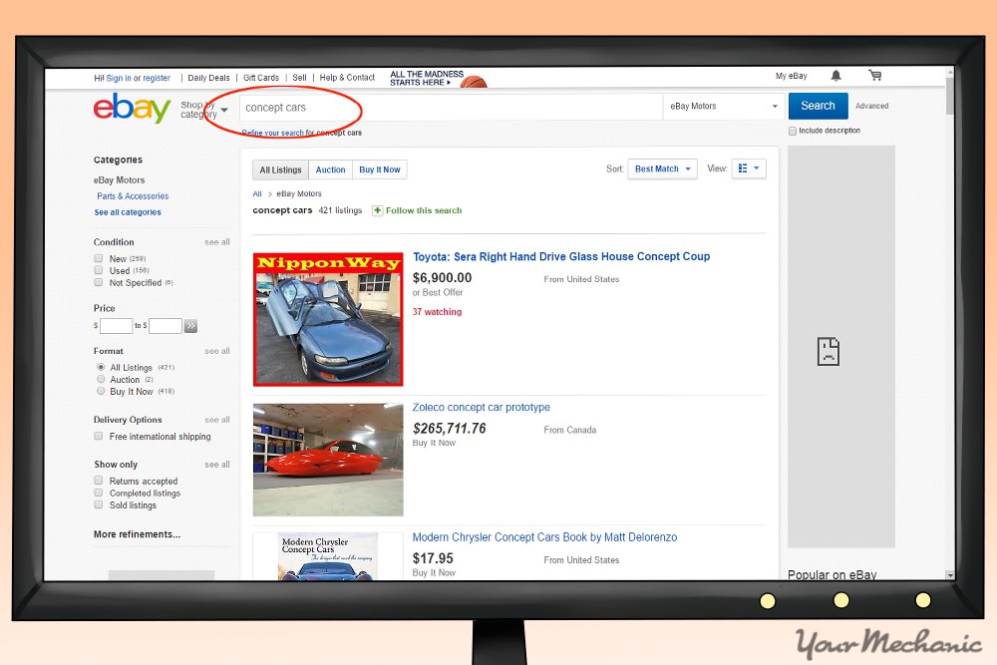The width and height of the screenshot is (997, 665).
Task: Click the maximum price input field
Action: click(166, 326)
